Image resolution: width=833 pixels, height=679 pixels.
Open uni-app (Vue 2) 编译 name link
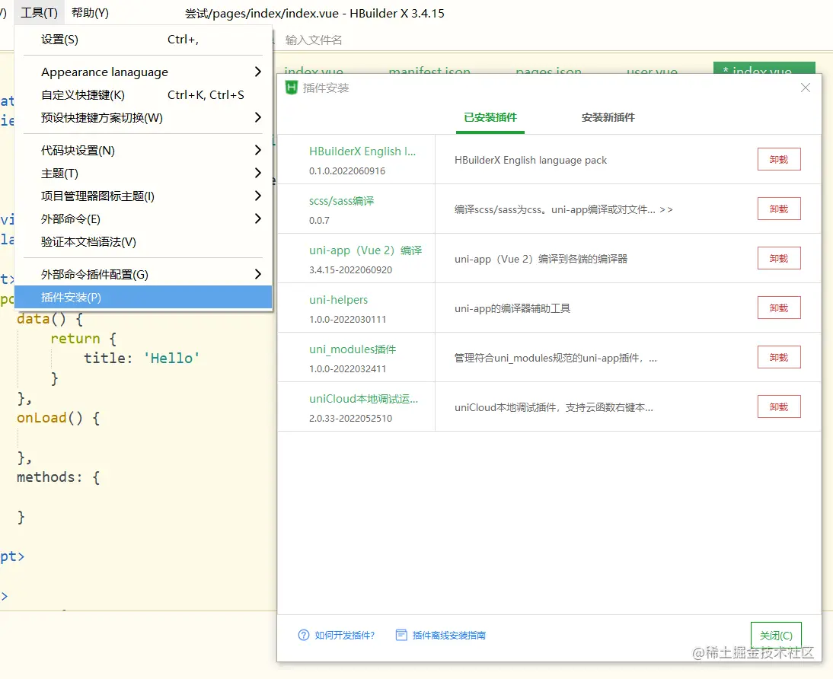pyautogui.click(x=365, y=250)
